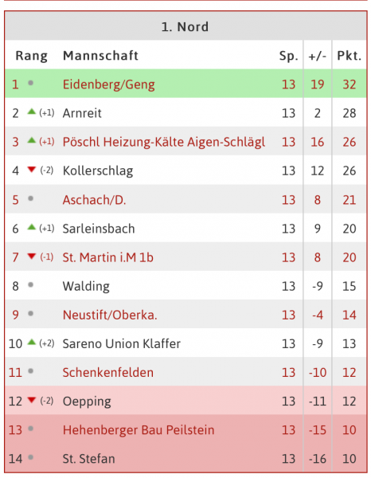Screen dimensions: 371x478
Task: Select St. Stefan in last place row
Action: pyautogui.click(x=89, y=459)
